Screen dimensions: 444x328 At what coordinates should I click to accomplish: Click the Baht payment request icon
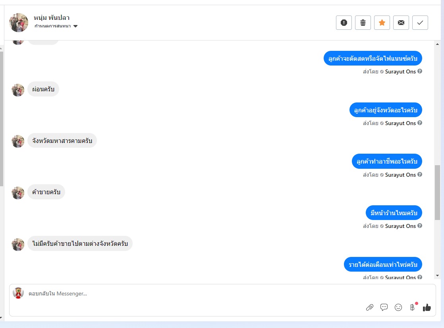(x=413, y=307)
